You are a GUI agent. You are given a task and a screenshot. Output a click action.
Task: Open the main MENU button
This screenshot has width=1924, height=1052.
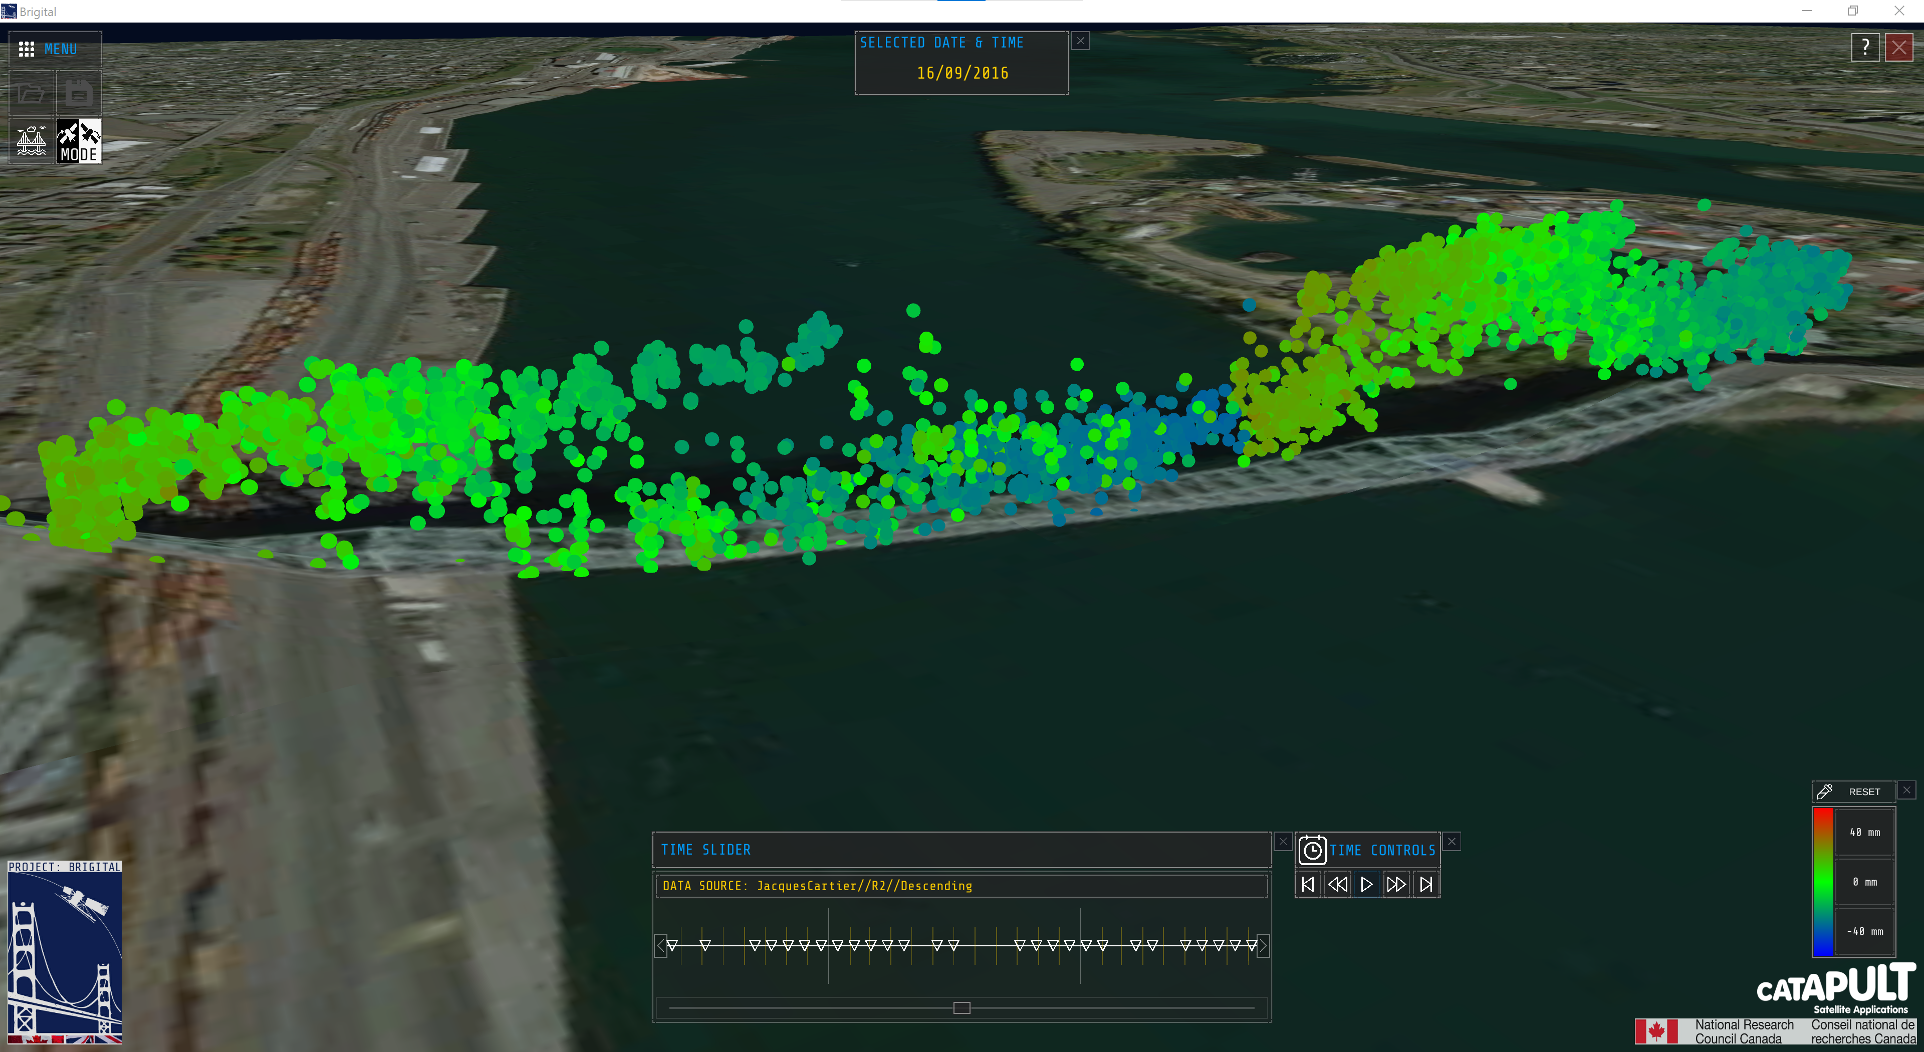[55, 49]
